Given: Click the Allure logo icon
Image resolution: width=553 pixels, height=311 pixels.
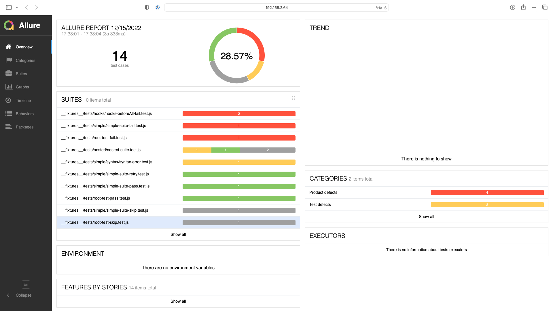Looking at the screenshot, I should pyautogui.click(x=9, y=25).
